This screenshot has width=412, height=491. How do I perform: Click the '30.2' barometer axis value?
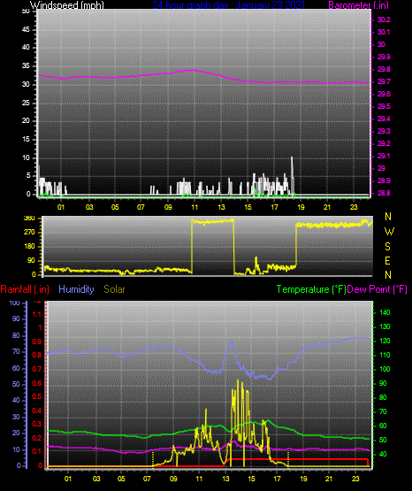pos(384,19)
